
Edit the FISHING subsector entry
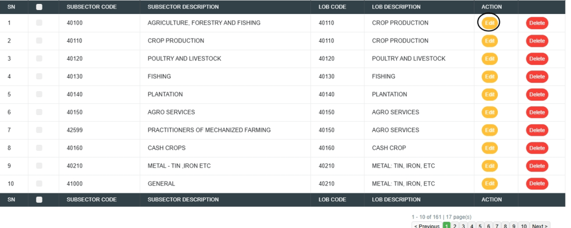click(489, 77)
